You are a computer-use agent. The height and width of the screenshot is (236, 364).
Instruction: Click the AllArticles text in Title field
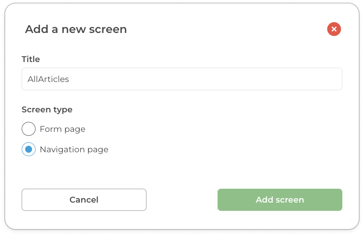click(x=48, y=79)
